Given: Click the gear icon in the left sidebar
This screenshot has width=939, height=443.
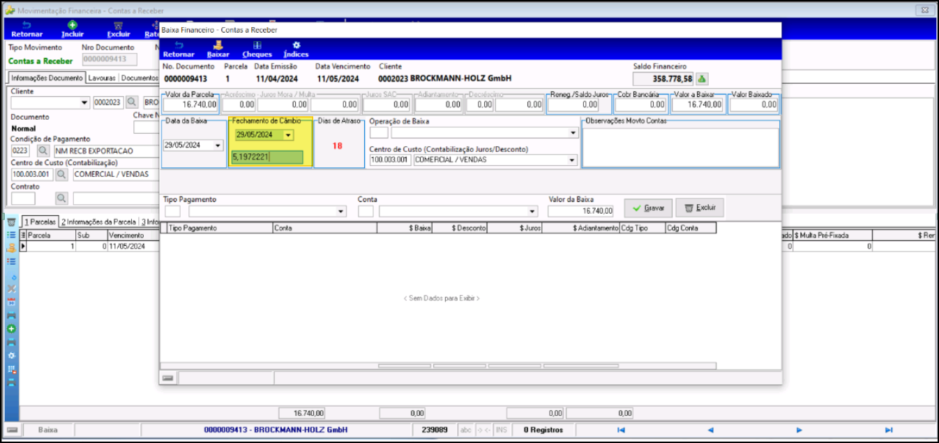Looking at the screenshot, I should pyautogui.click(x=11, y=355).
